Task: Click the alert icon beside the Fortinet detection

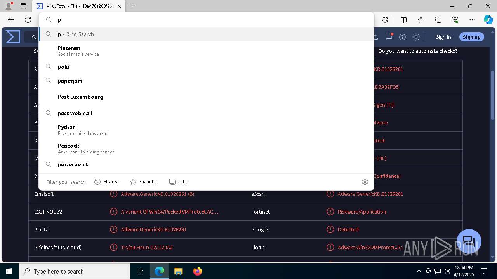Action: click(330, 212)
